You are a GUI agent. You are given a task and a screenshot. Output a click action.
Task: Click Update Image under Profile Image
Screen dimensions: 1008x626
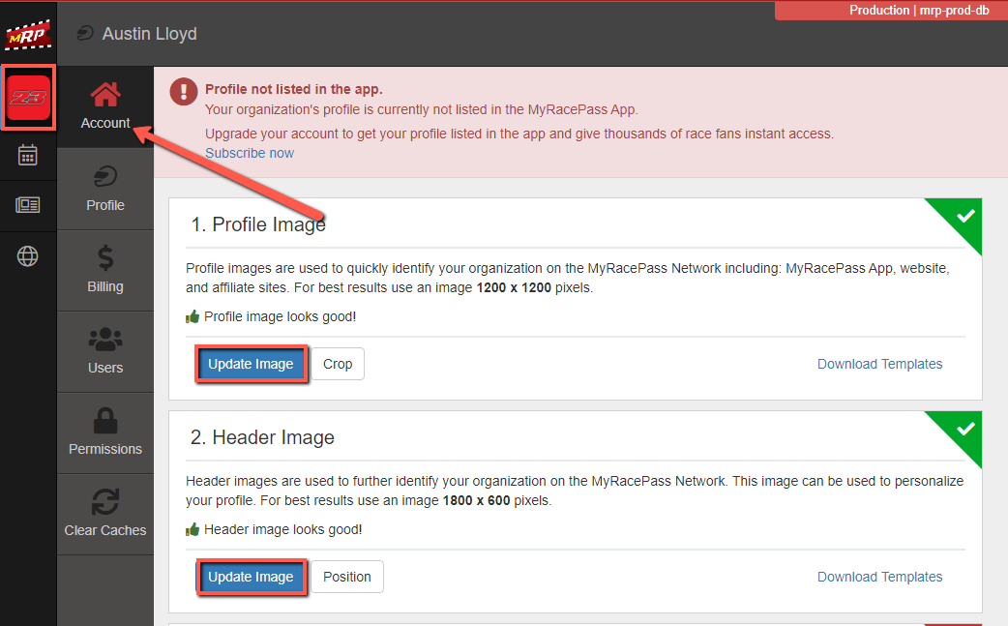pos(251,364)
